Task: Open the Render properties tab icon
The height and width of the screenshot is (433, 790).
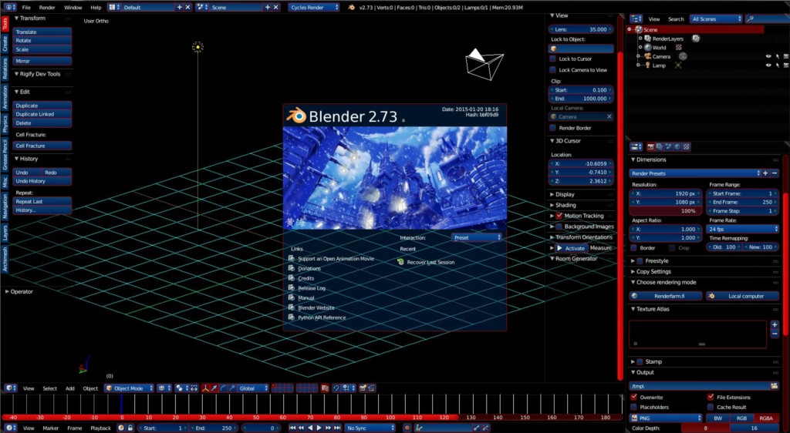Action: pyautogui.click(x=650, y=147)
